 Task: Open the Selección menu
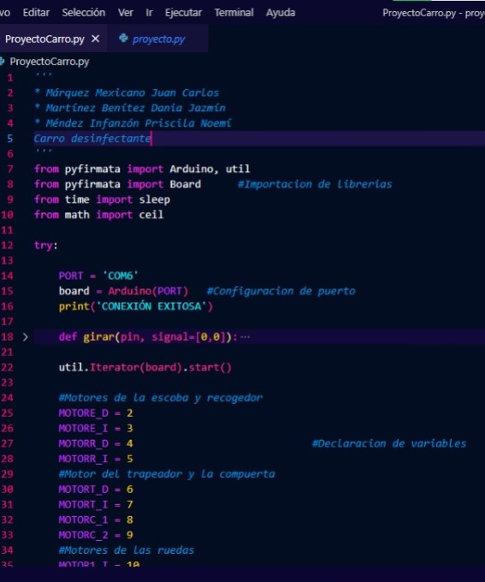(x=84, y=13)
